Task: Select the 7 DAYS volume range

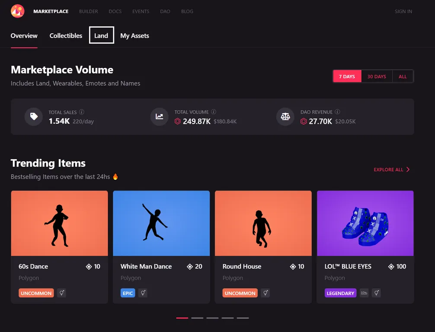Action: pyautogui.click(x=347, y=76)
